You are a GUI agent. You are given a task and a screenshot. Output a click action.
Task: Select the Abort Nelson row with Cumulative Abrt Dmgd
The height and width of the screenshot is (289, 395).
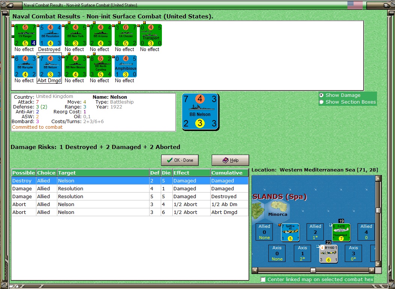pyautogui.click(x=130, y=212)
